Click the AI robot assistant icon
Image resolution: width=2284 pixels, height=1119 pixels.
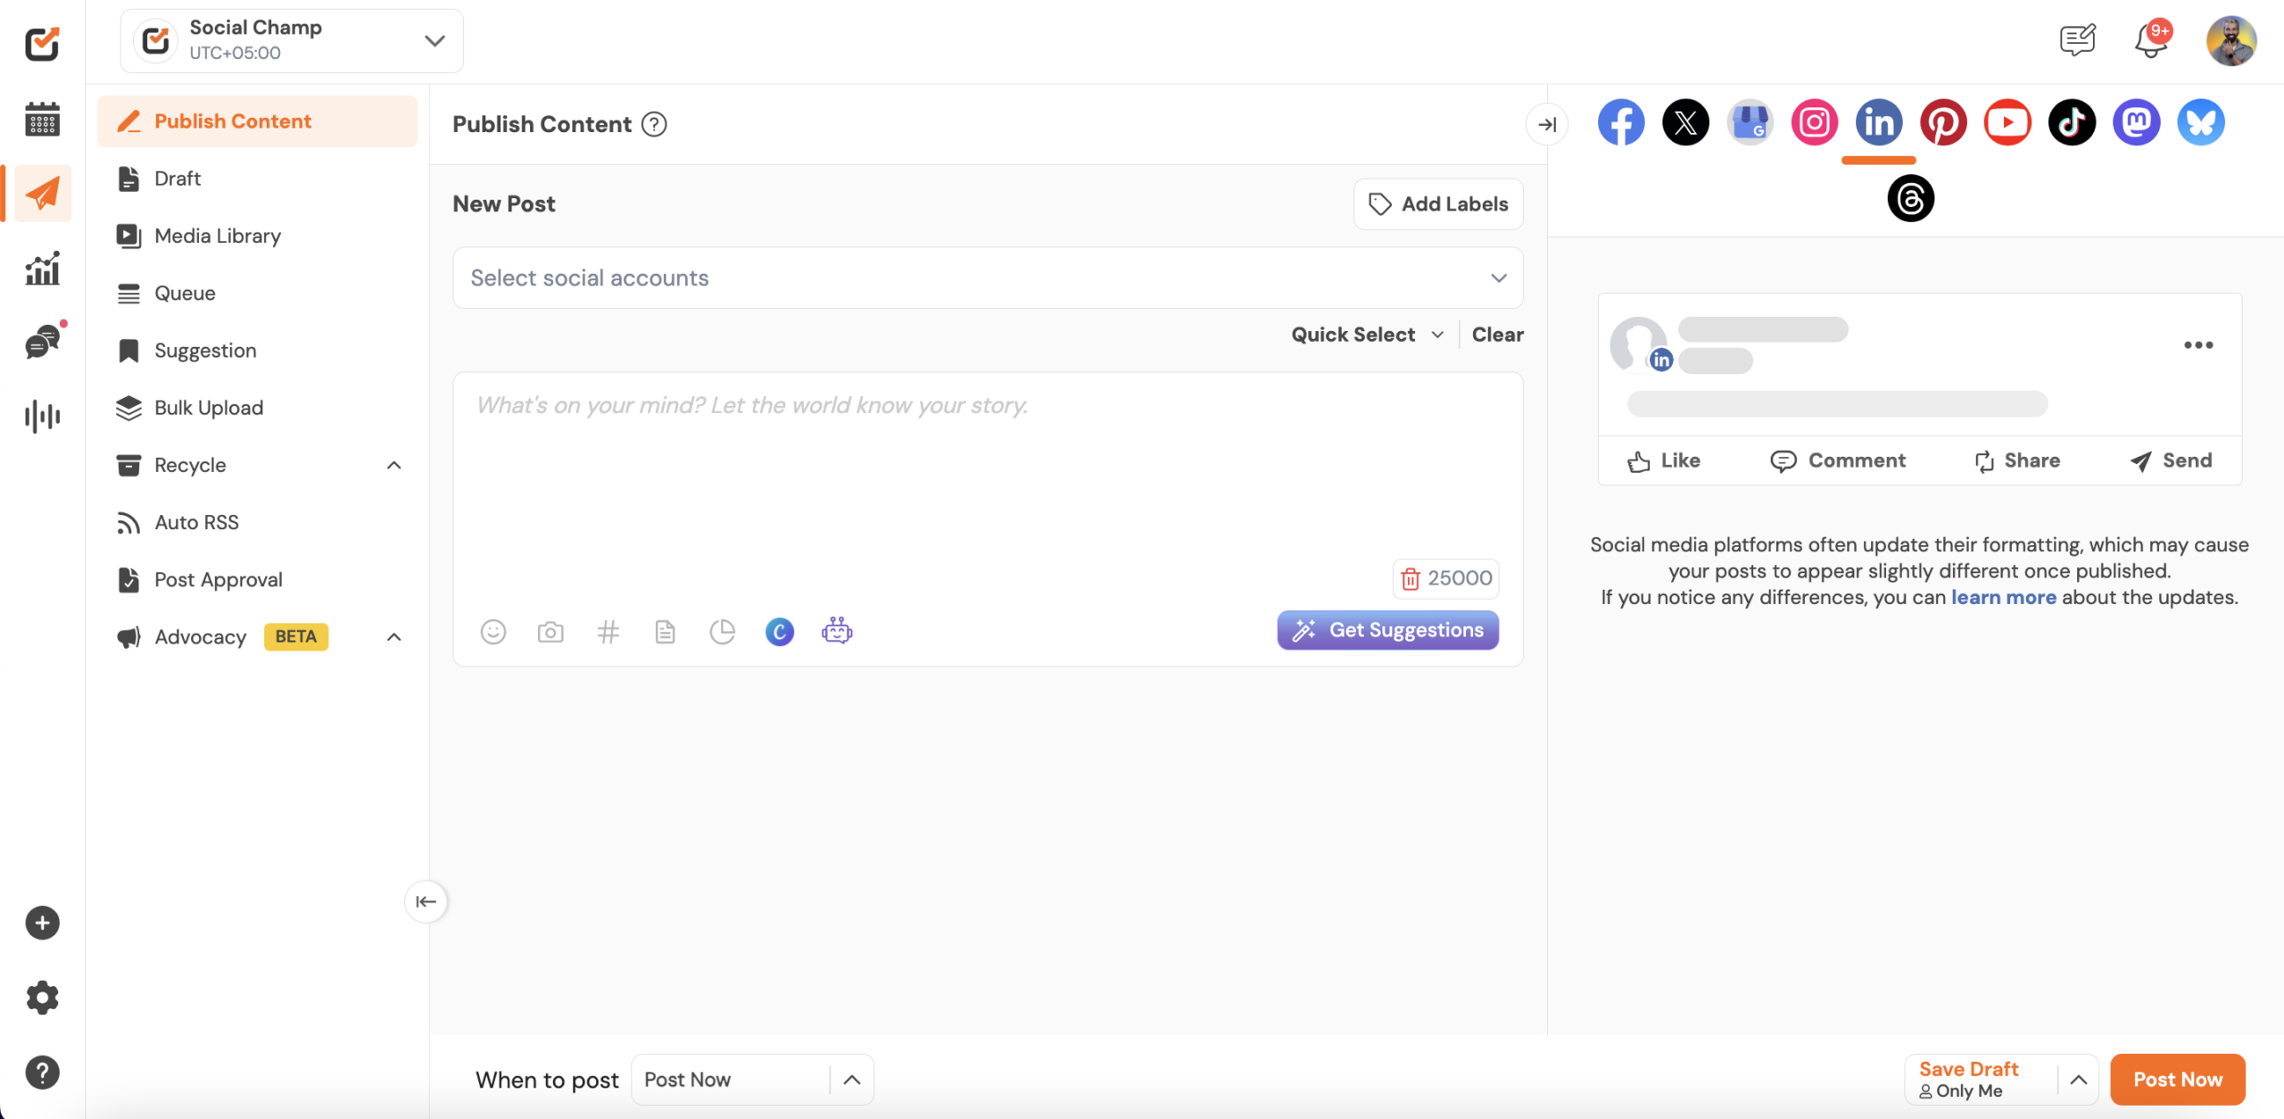tap(837, 631)
